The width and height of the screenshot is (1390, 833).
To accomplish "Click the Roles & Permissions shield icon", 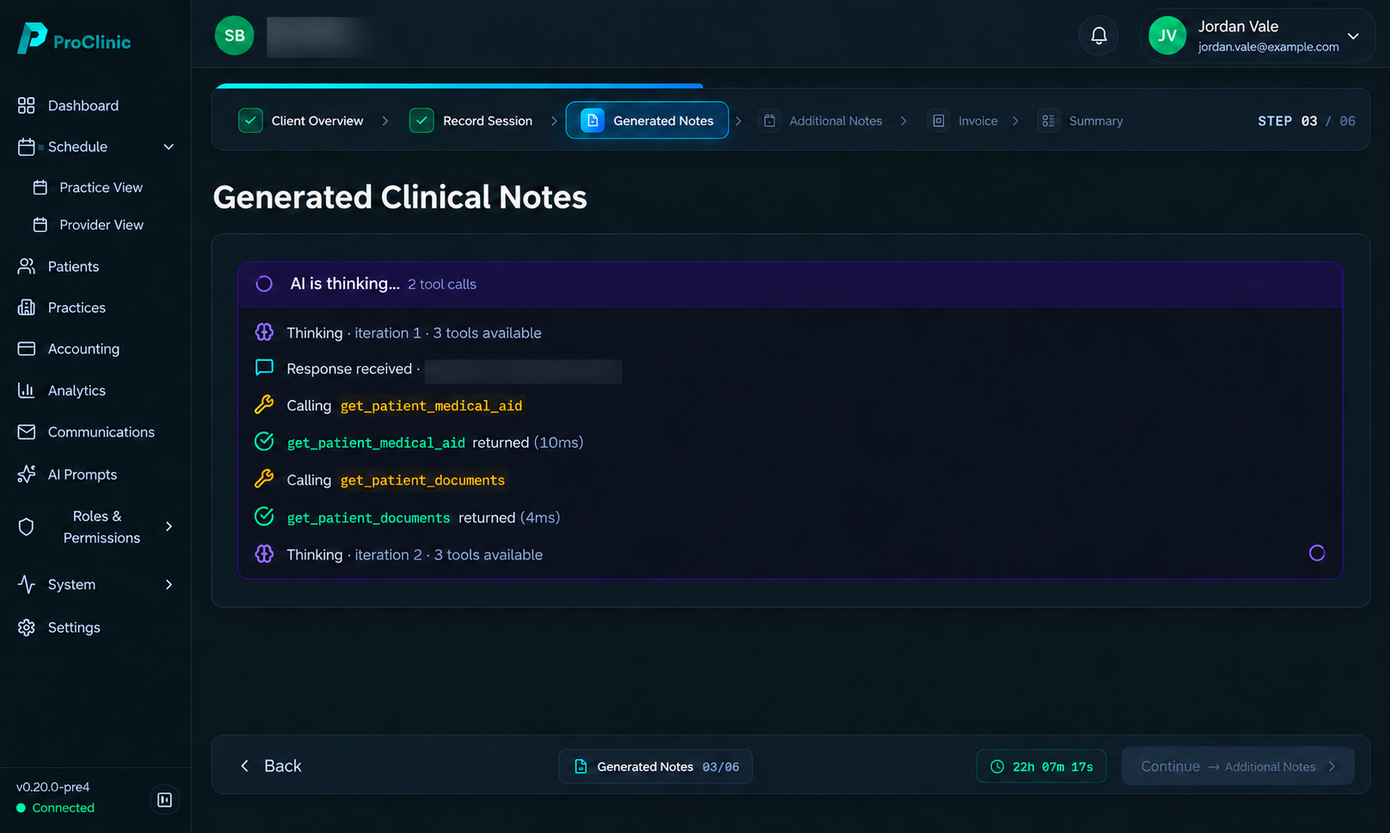I will click(x=27, y=527).
